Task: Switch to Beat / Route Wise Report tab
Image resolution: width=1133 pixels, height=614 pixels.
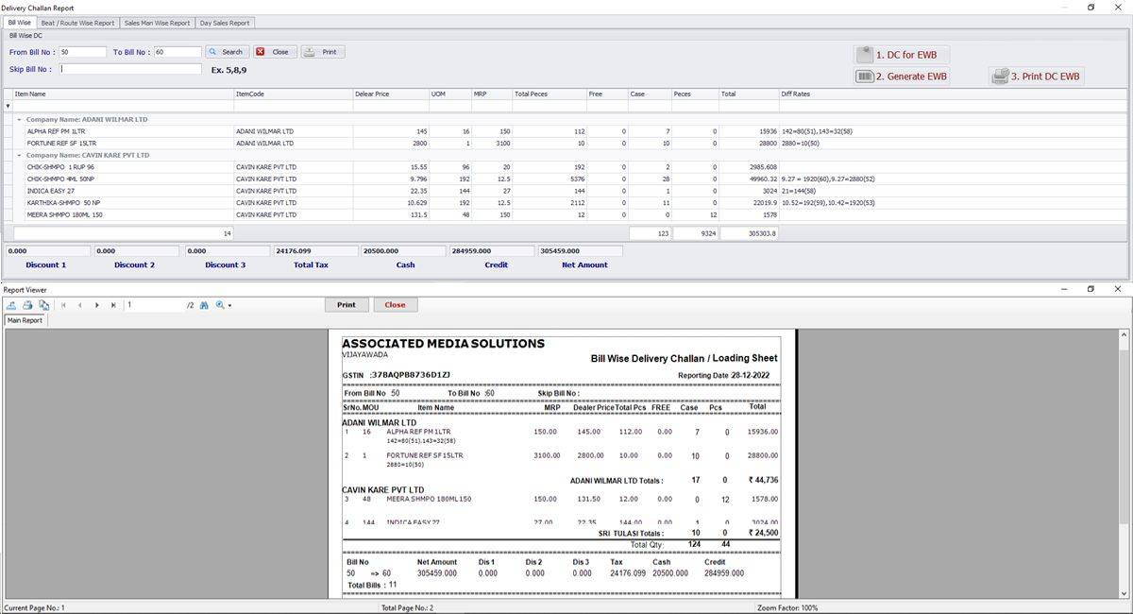Action: (x=77, y=23)
